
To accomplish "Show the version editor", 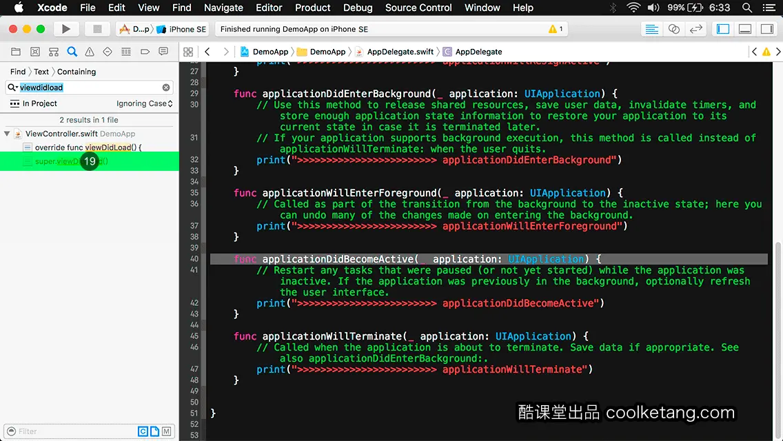I will click(x=695, y=29).
